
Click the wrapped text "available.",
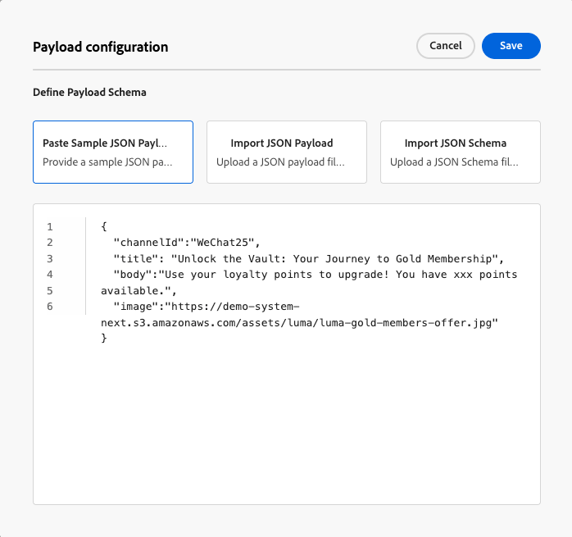[138, 291]
